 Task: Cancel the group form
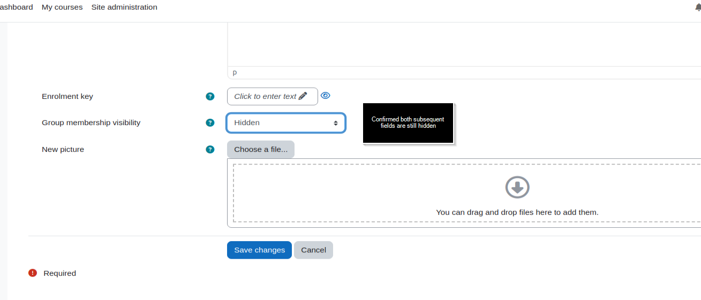pos(313,250)
